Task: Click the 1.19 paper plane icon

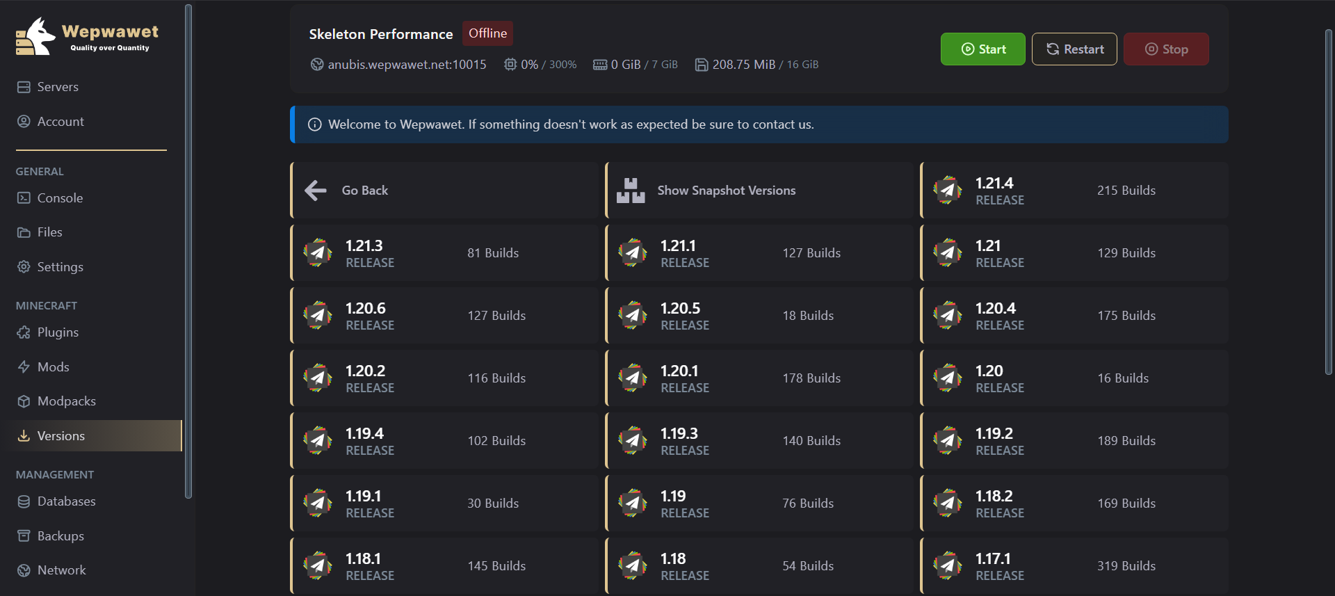Action: coord(633,504)
